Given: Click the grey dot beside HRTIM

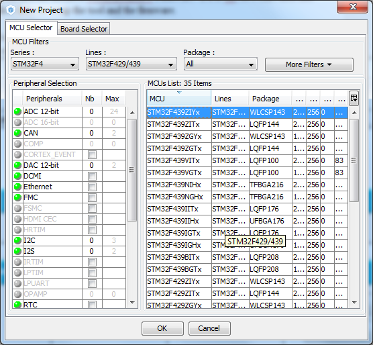Looking at the screenshot, I should [x=17, y=230].
